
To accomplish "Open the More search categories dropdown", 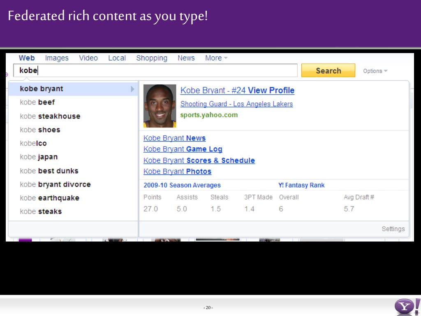I will [x=216, y=58].
